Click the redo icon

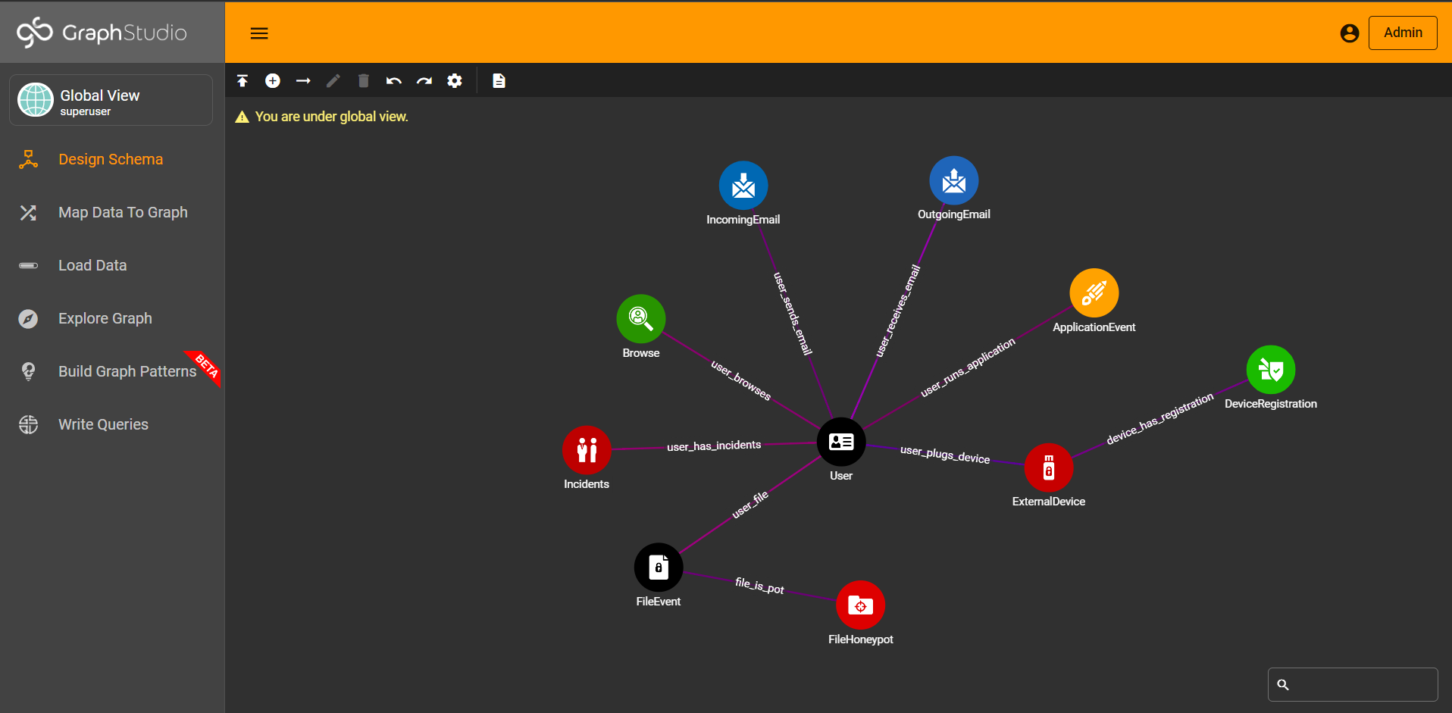click(x=424, y=81)
